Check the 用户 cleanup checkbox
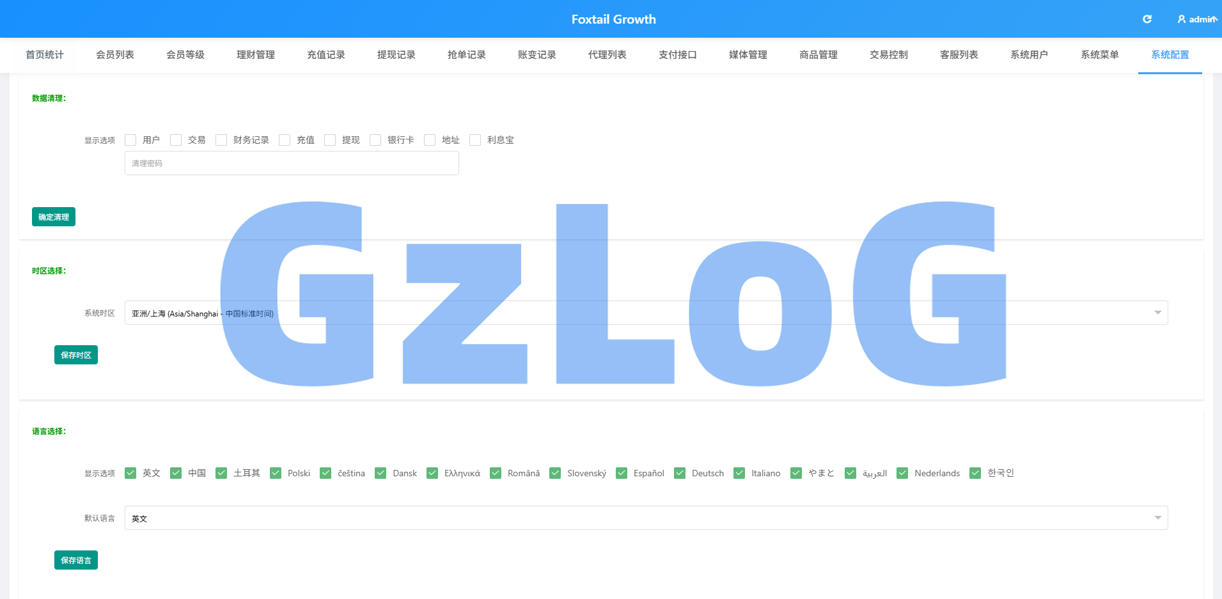The height and width of the screenshot is (599, 1222). tap(130, 140)
